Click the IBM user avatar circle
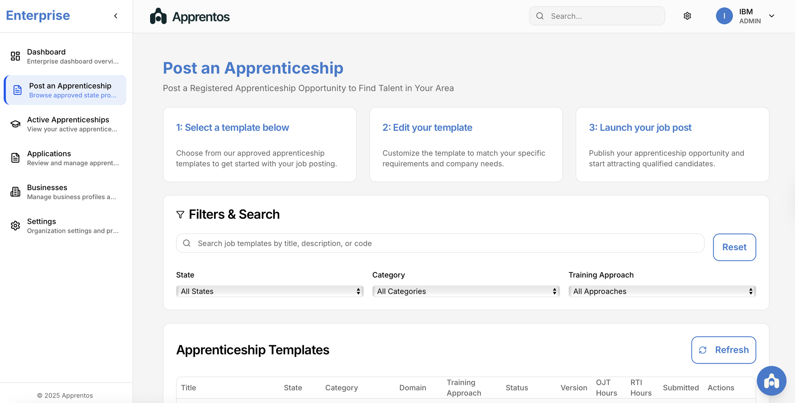This screenshot has width=795, height=403. 724,16
